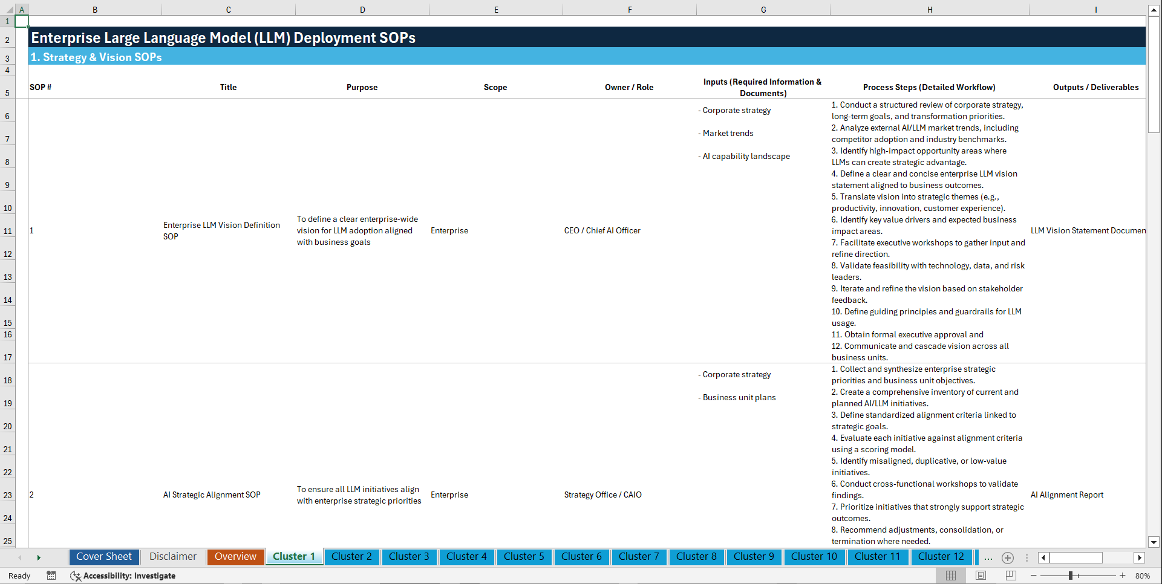This screenshot has height=584, width=1162.
Task: Click the green next-sheet navigation arrow
Action: [39, 557]
